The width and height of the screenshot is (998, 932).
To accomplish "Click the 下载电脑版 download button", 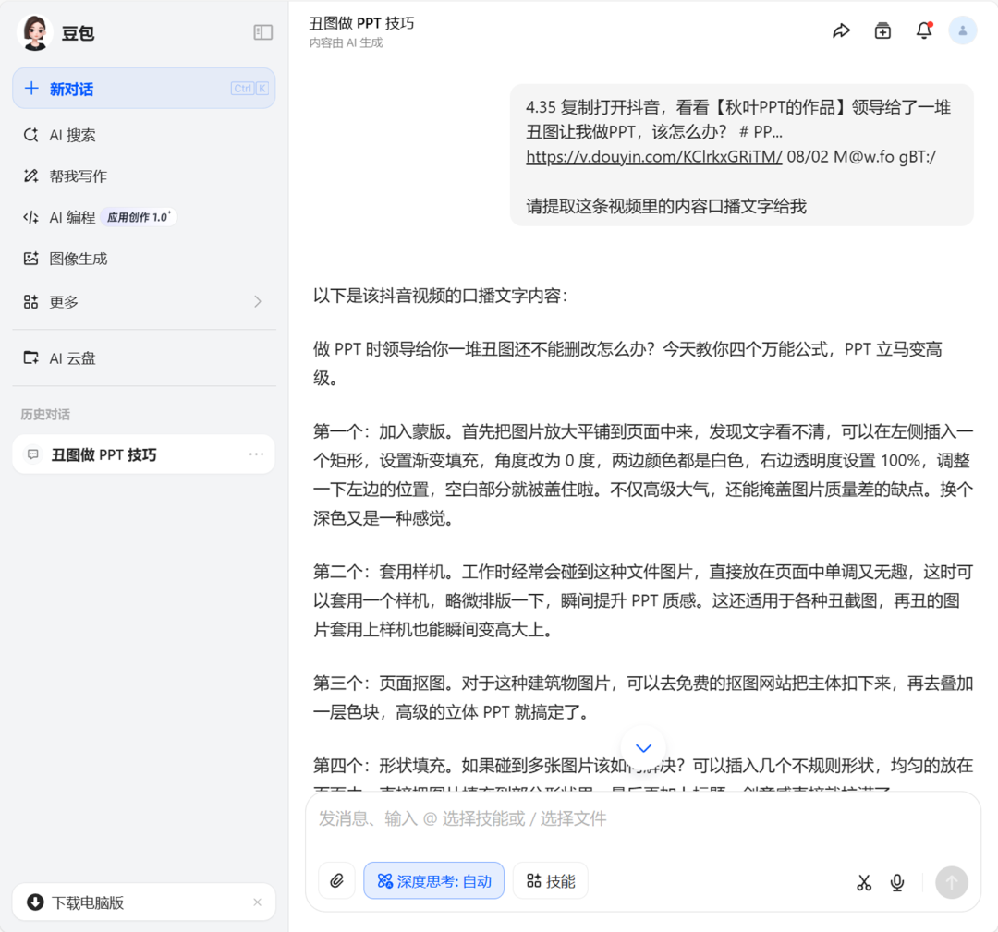I will (x=144, y=902).
